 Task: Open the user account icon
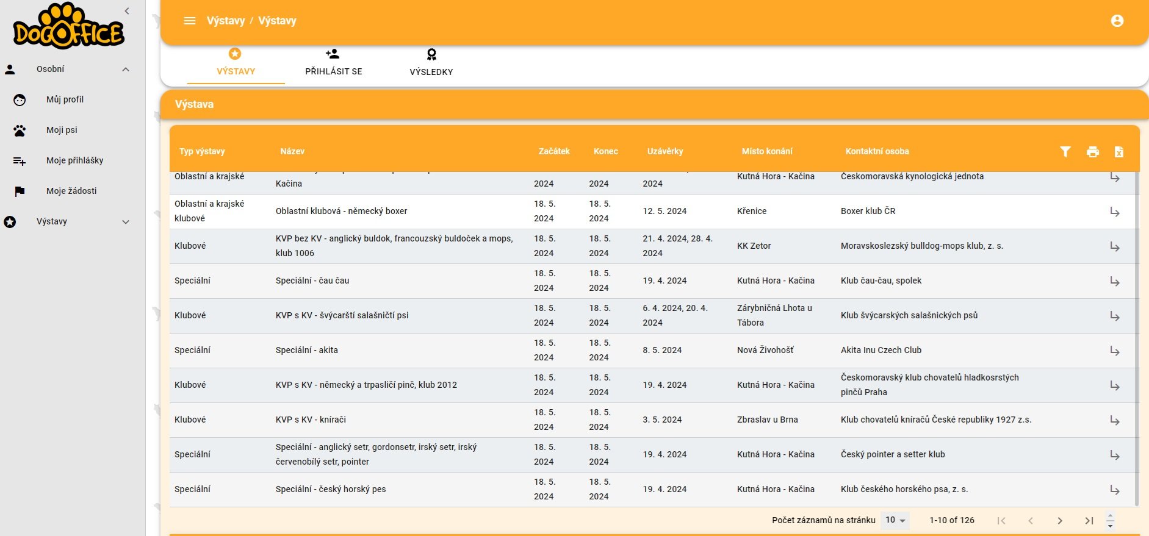coord(1117,21)
